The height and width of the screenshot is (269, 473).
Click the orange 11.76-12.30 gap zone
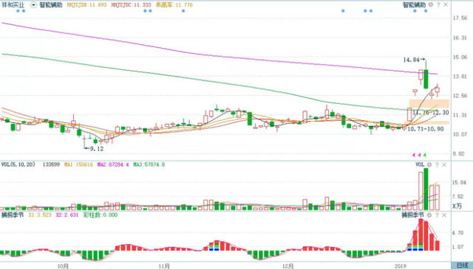tap(429, 103)
